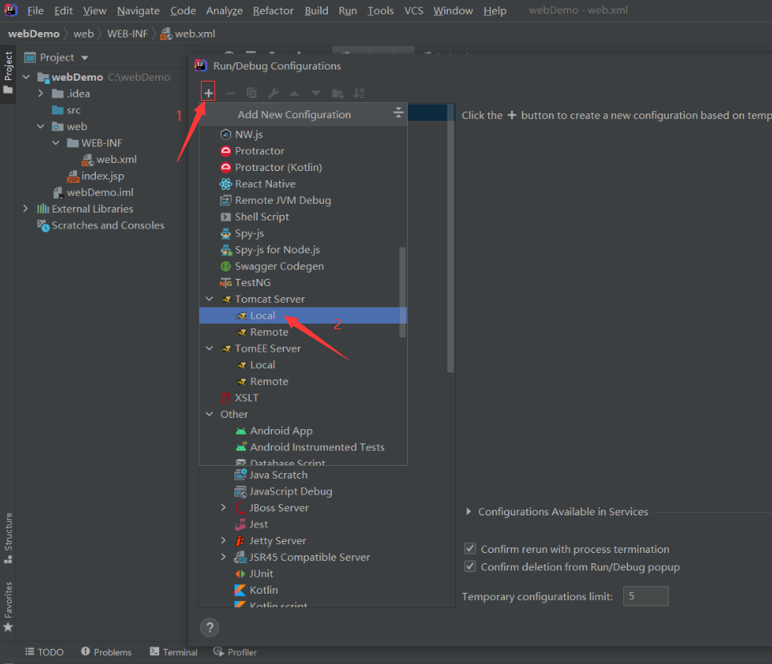
Task: Open the Build menu
Action: pyautogui.click(x=316, y=10)
